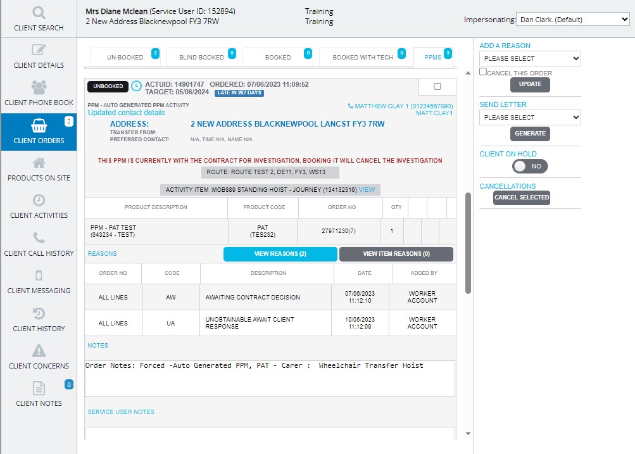Switch to the PPMS tab

[432, 57]
